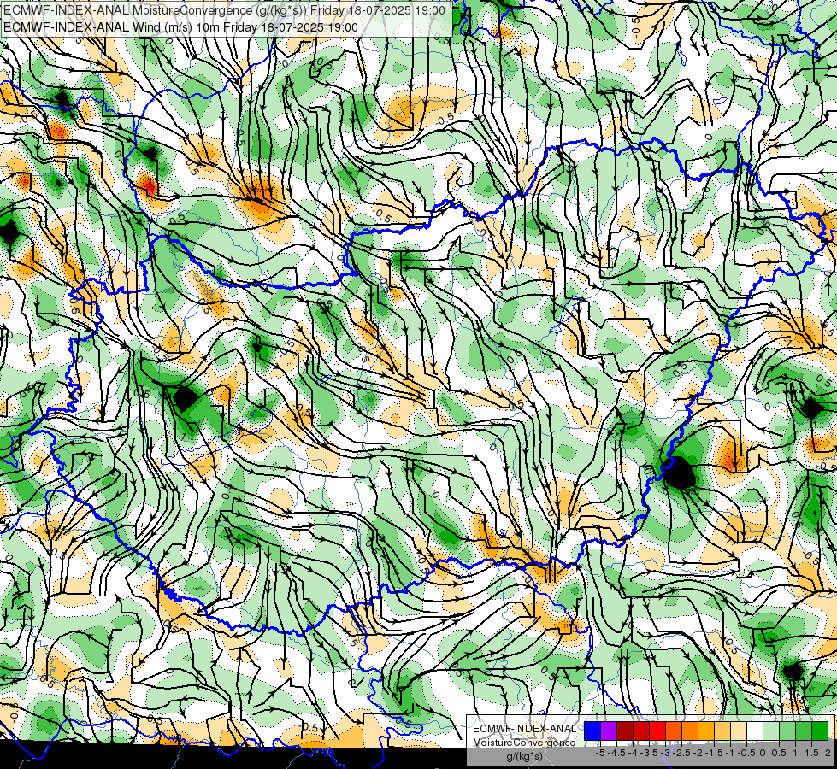The image size is (837, 769).
Task: Click legend tick value 1.5
Action: [x=812, y=753]
